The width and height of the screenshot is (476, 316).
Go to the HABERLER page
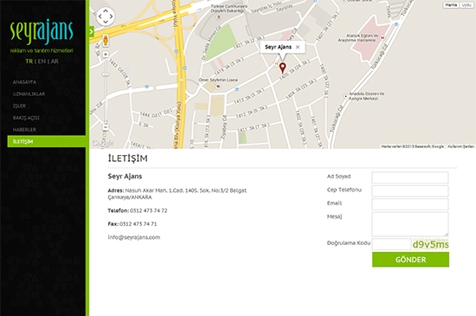pyautogui.click(x=24, y=130)
